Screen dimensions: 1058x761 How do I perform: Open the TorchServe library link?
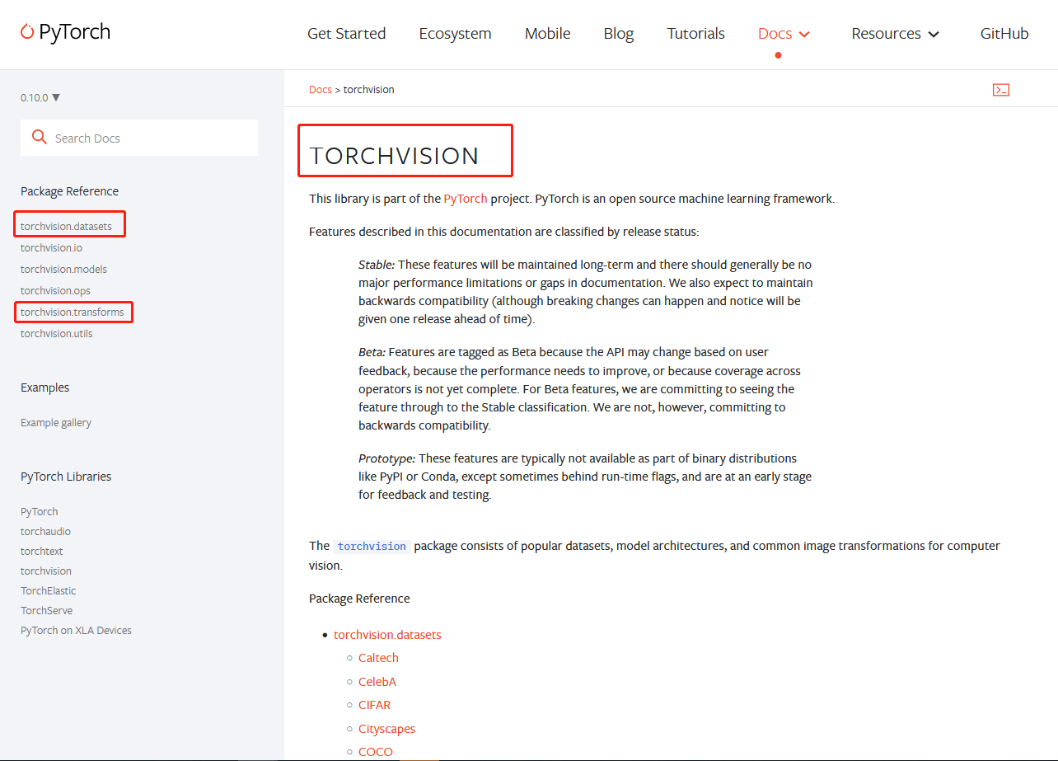point(46,610)
